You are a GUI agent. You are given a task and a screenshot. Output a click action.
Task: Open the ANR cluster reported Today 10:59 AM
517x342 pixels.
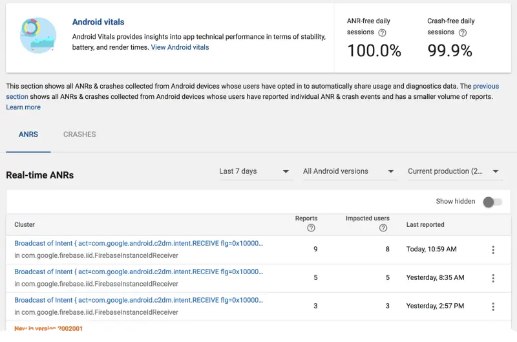(138, 244)
